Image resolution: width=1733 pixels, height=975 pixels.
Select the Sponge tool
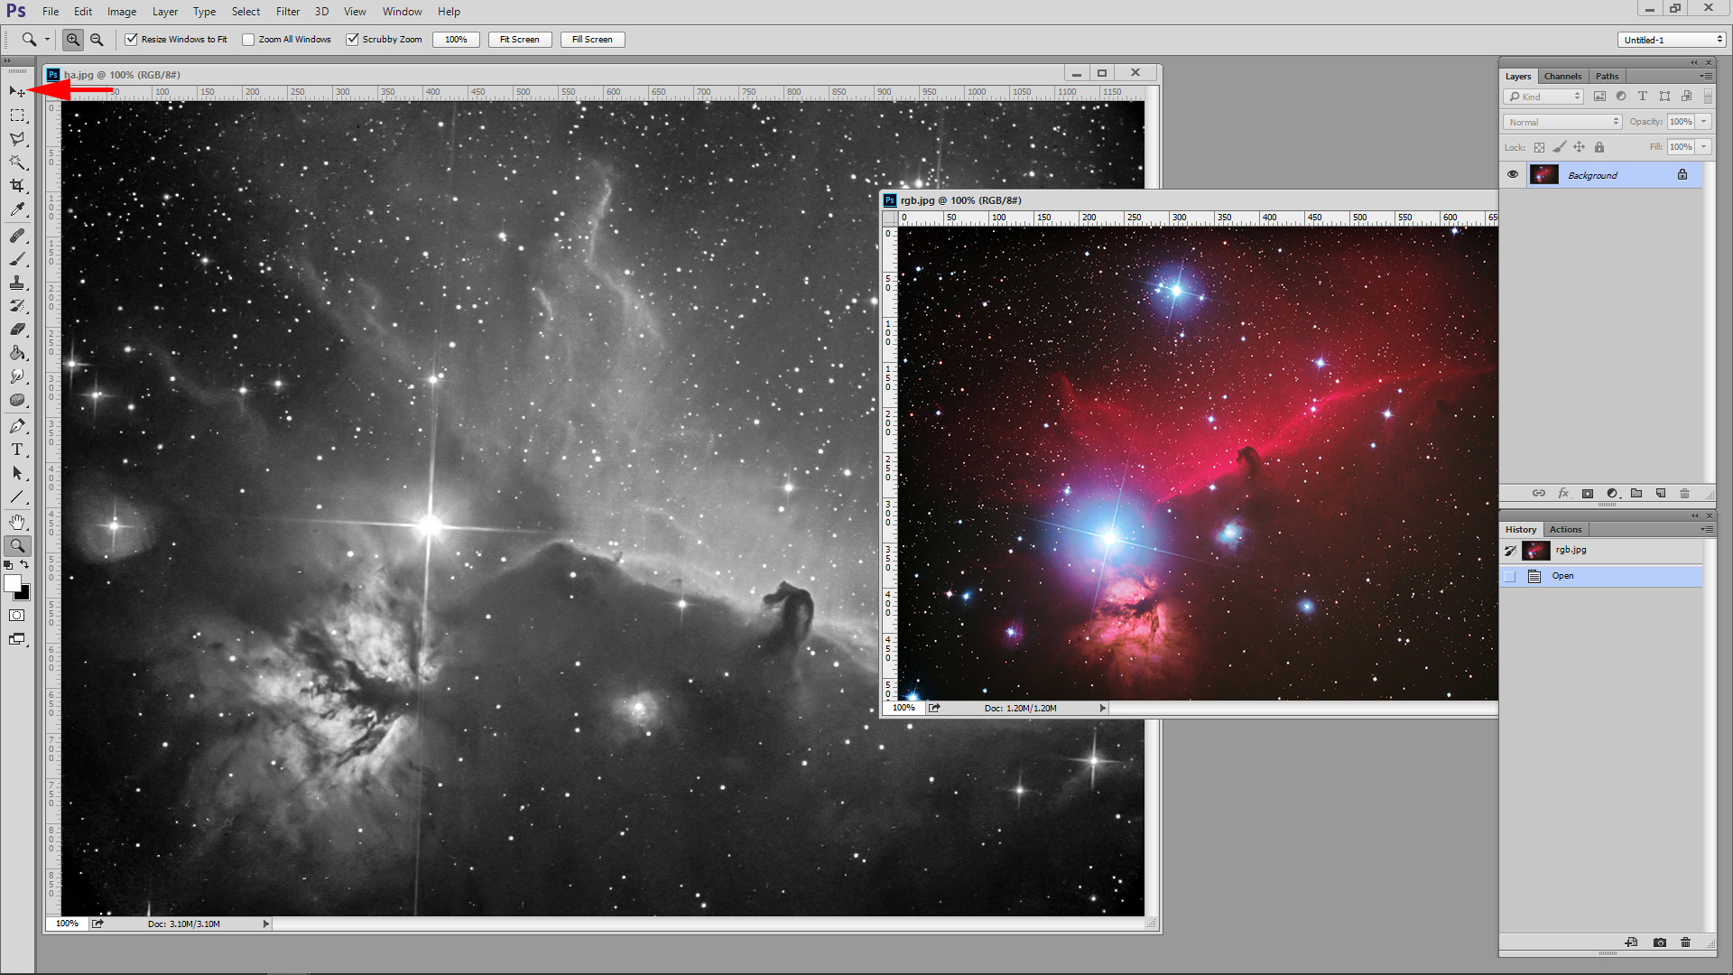tap(17, 400)
